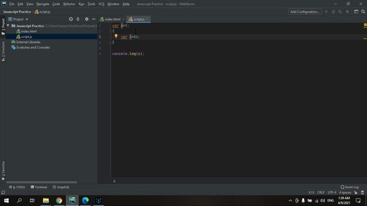Toggle the Project tool window tab
The height and width of the screenshot is (206, 367).
[3, 27]
